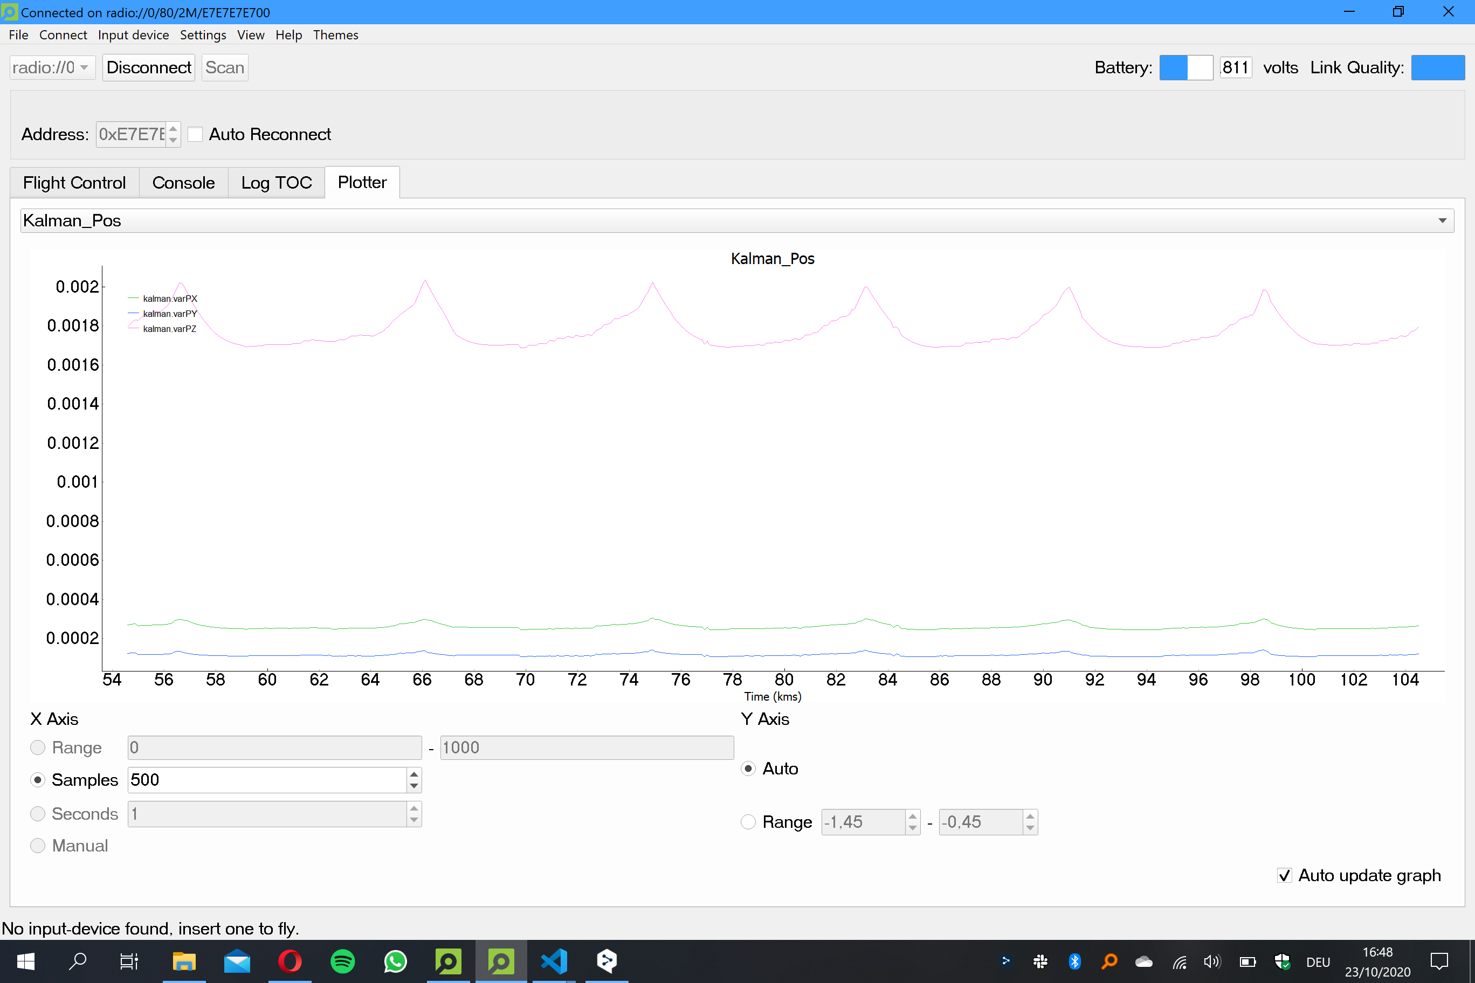The image size is (1475, 983).
Task: Switch to the Log TOC tab
Action: pos(276,183)
